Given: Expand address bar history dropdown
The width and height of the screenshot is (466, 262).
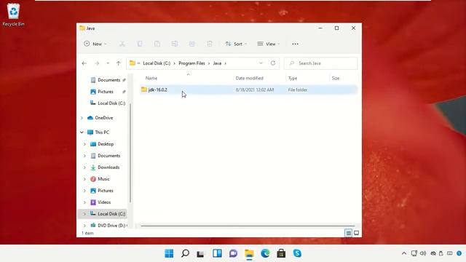Looking at the screenshot, I should click(x=261, y=63).
